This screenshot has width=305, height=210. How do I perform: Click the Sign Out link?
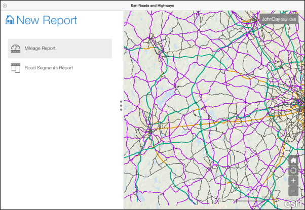pyautogui.click(x=289, y=19)
